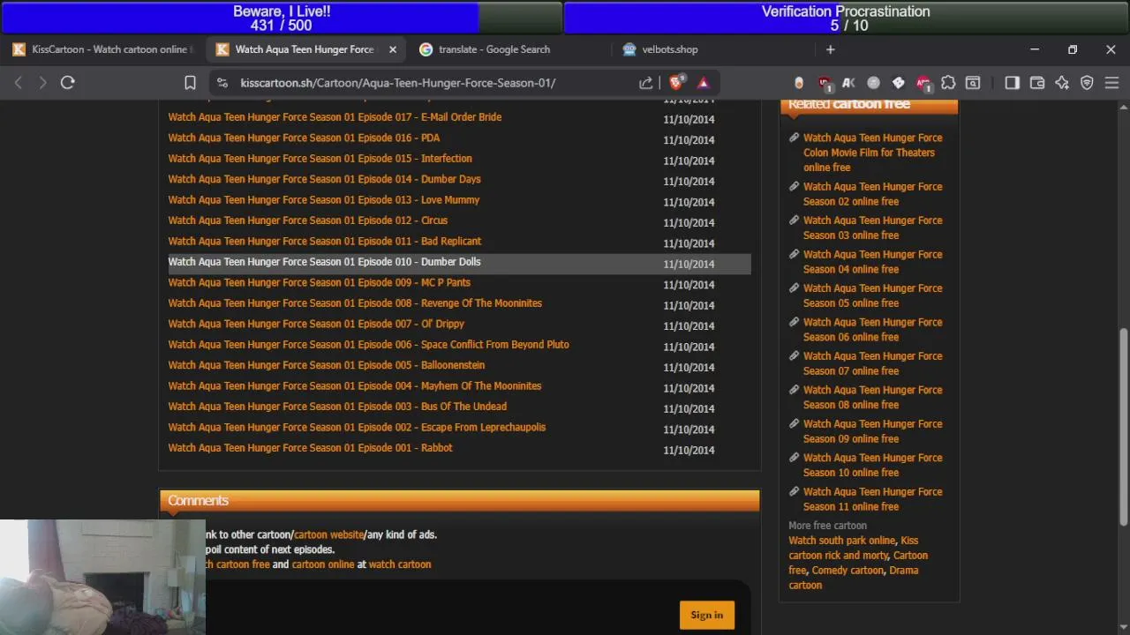This screenshot has width=1130, height=635.
Task: Click the webcam overlay thumbnail
Action: point(102,577)
